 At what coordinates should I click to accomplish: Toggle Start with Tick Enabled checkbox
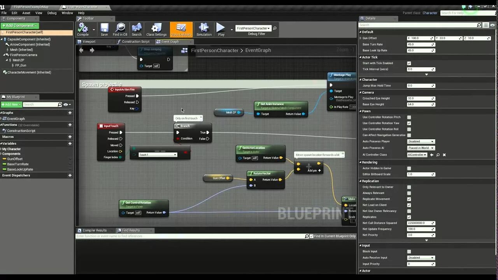[x=409, y=63]
